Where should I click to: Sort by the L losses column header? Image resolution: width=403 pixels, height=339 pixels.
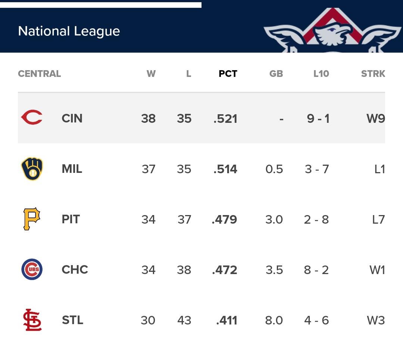[x=188, y=74]
